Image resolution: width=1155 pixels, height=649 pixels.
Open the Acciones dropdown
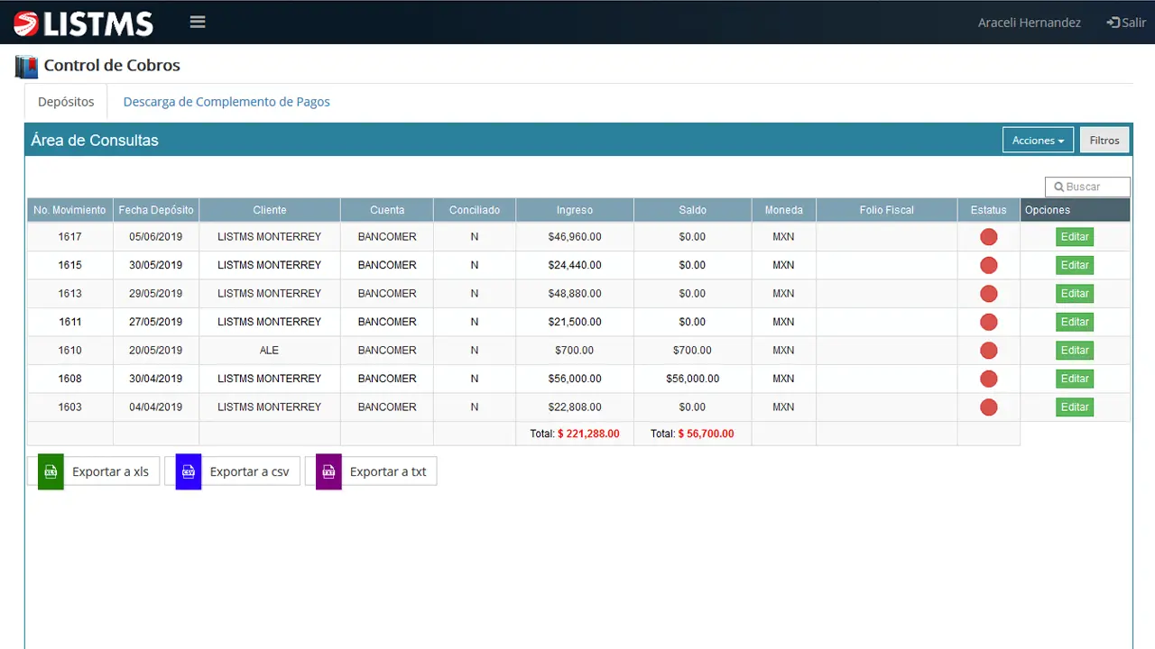[x=1038, y=140]
